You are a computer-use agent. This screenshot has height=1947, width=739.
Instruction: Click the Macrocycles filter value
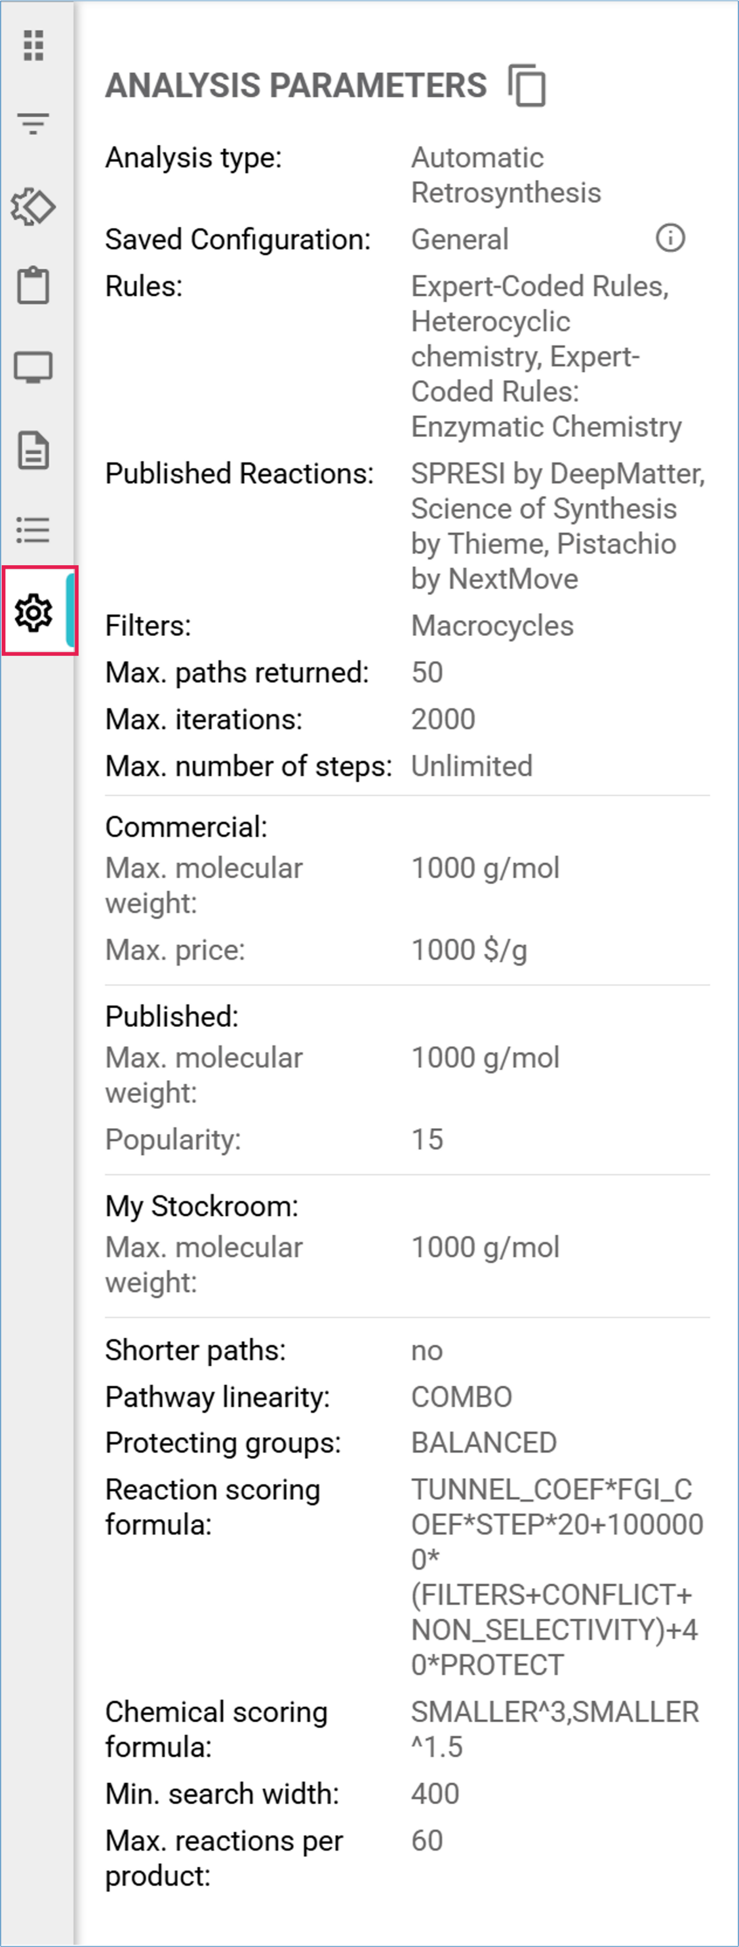coord(492,626)
